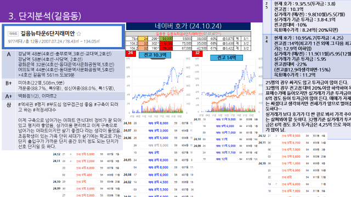This screenshot has height=197, width=351.
Task: Click the line starting 여의도역 44분
Action: (66, 69)
